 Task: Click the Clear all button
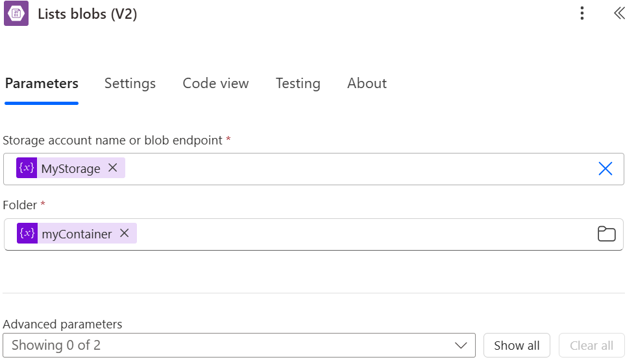[591, 345]
